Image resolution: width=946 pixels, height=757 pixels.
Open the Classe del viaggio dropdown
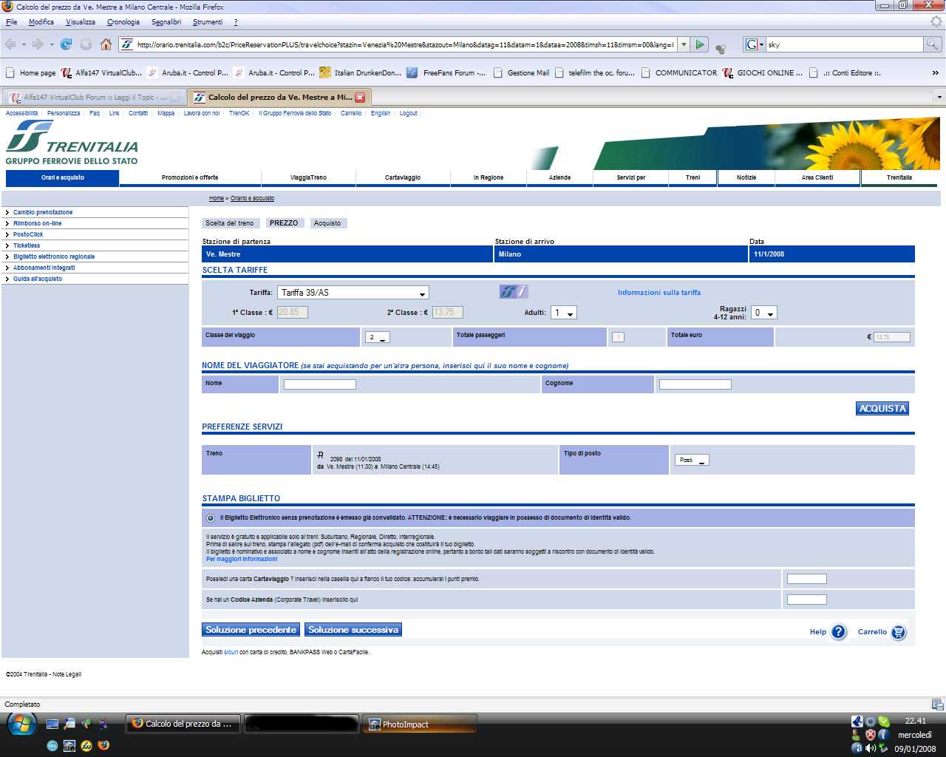377,337
